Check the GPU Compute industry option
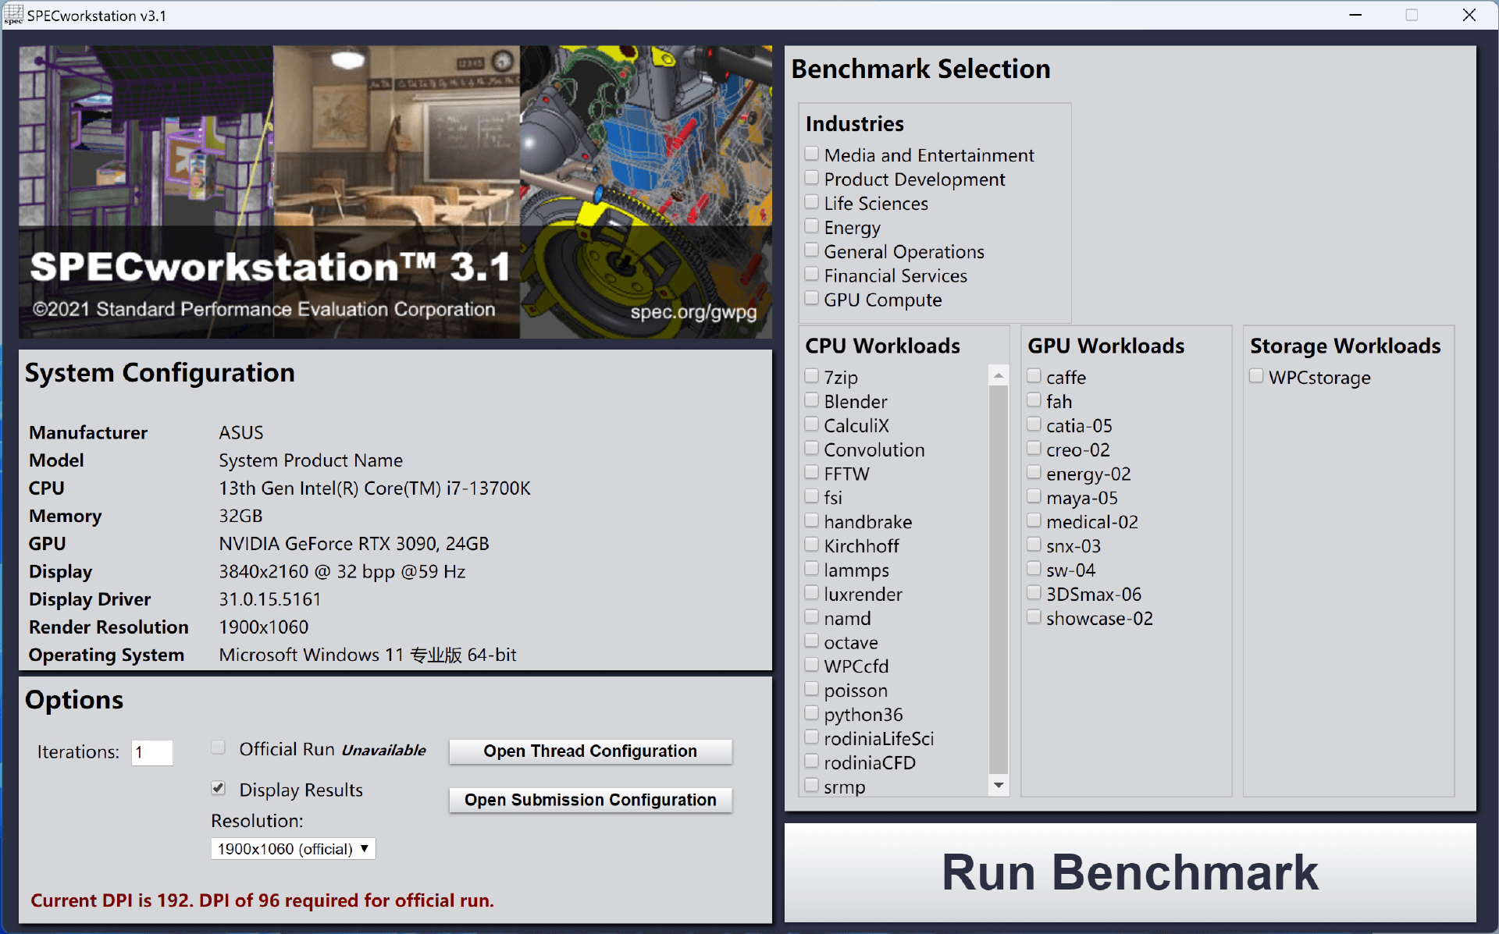The height and width of the screenshot is (934, 1499). point(812,299)
